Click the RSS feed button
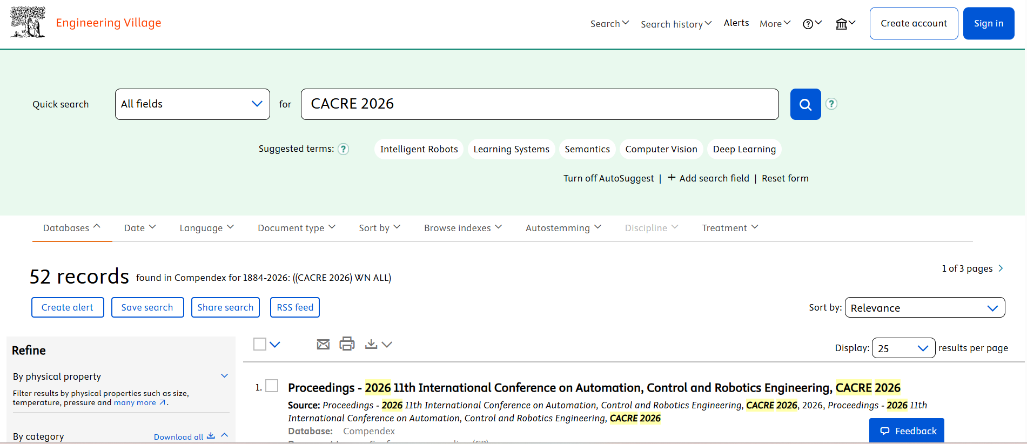 pyautogui.click(x=295, y=307)
